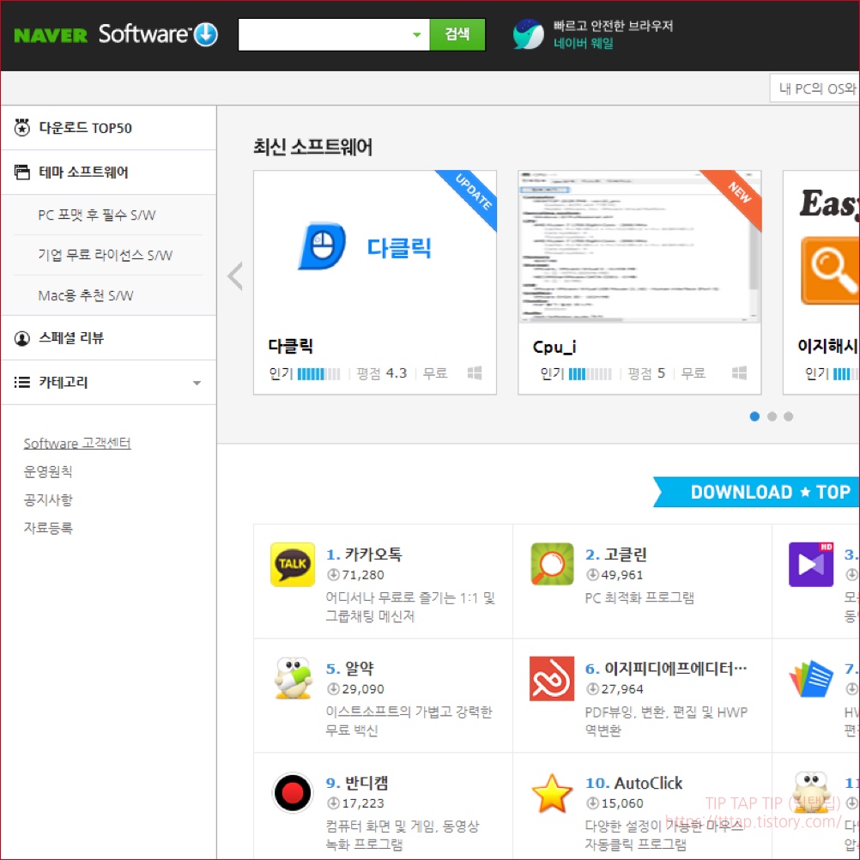The image size is (860, 860).
Task: Open the KakaoTalk app icon
Action: tap(293, 565)
